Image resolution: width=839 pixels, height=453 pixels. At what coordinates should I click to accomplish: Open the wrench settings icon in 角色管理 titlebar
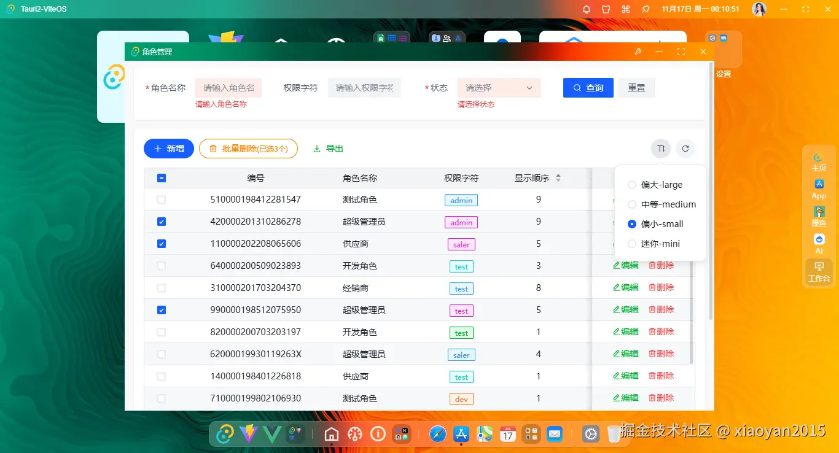tap(638, 52)
